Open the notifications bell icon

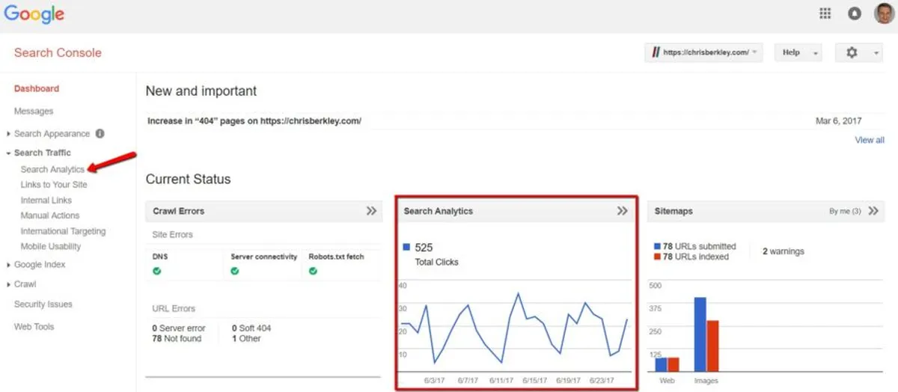click(854, 13)
